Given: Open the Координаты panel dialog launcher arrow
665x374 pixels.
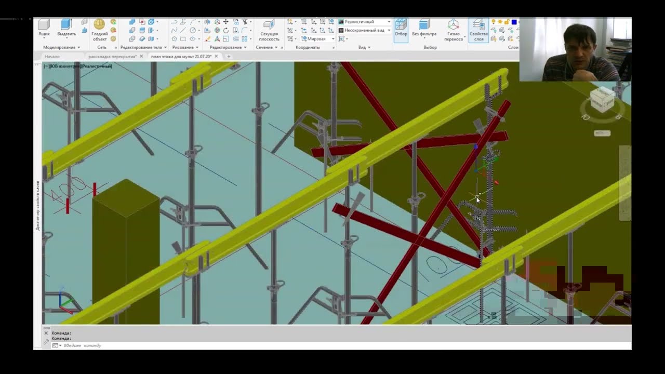Looking at the screenshot, I should [x=334, y=47].
